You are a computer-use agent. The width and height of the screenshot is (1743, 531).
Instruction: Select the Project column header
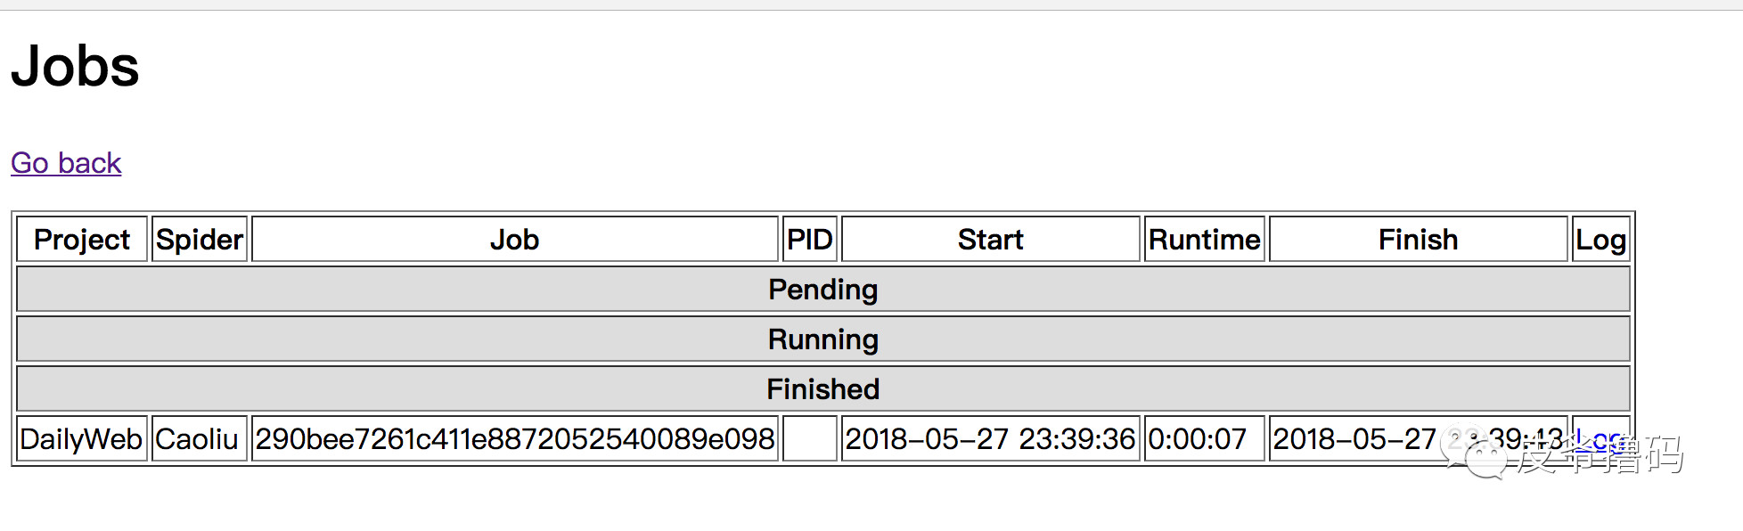click(x=82, y=239)
